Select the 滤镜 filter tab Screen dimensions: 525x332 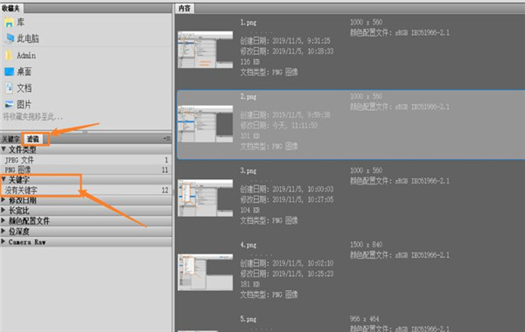point(33,139)
